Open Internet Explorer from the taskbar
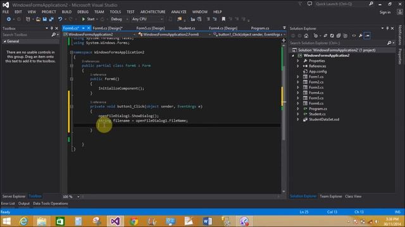The height and width of the screenshot is (227, 405). pos(23,221)
